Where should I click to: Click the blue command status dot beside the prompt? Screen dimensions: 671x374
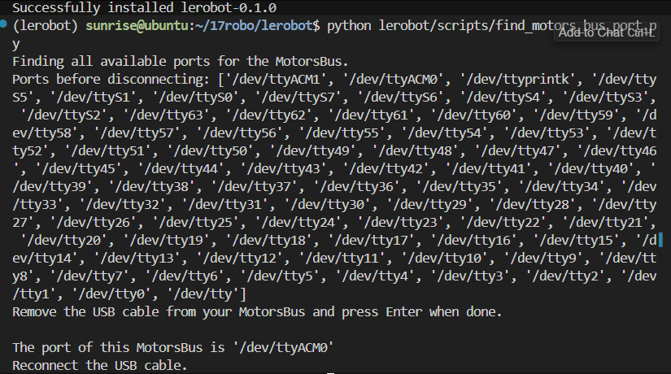(x=3, y=24)
